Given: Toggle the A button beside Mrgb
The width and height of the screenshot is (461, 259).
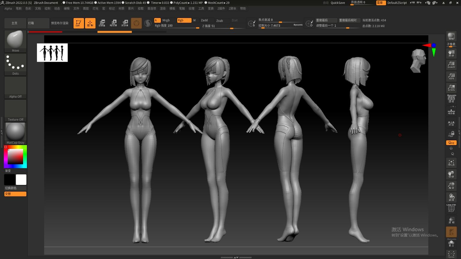Looking at the screenshot, I should pos(157,20).
